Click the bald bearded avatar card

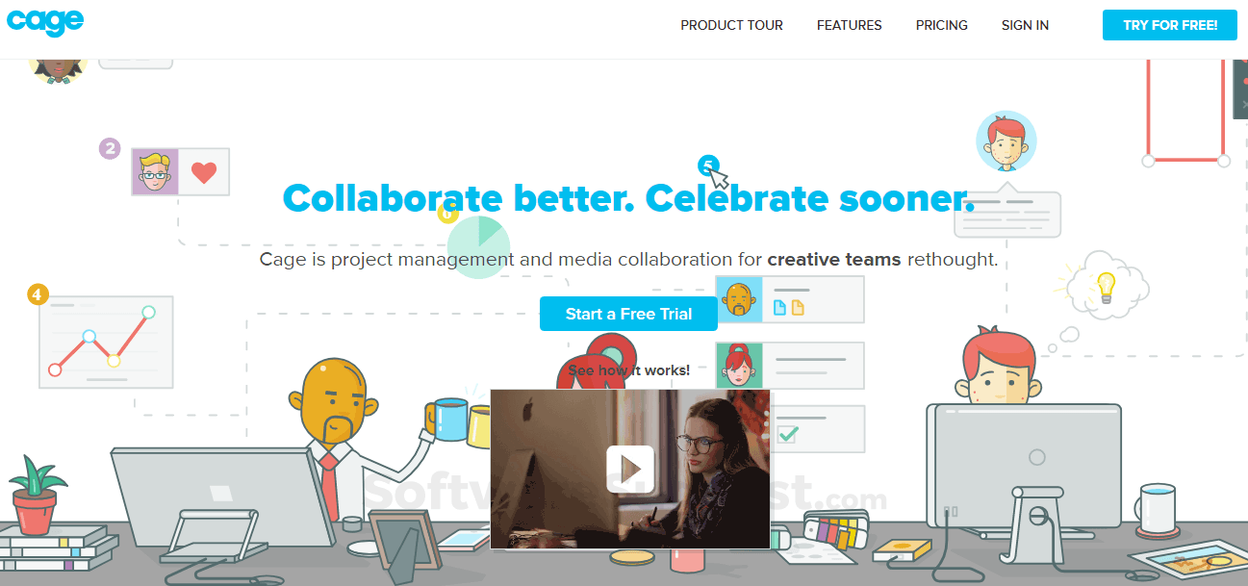point(790,299)
